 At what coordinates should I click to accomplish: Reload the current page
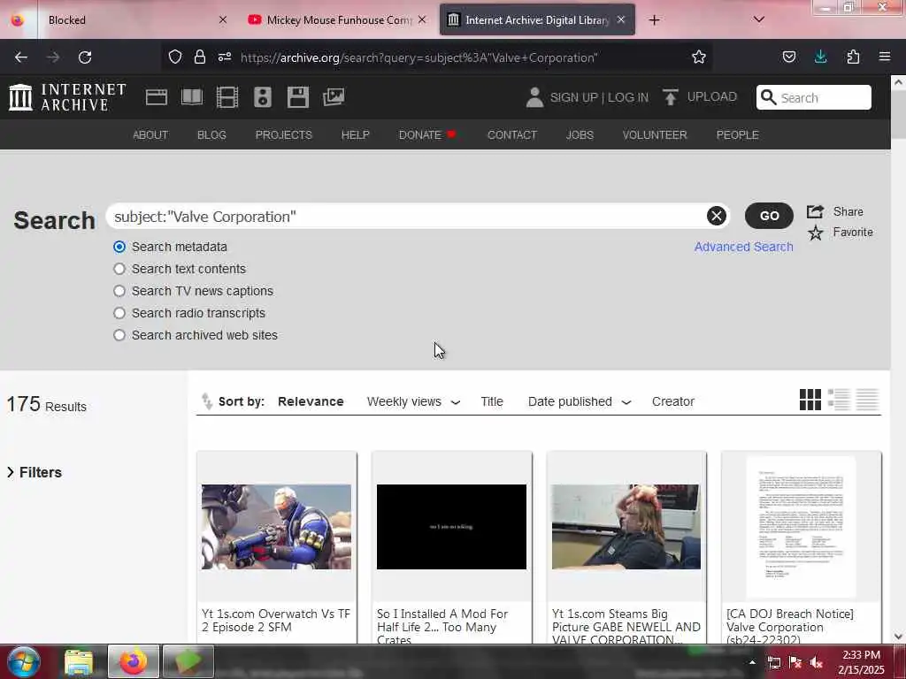tap(85, 57)
